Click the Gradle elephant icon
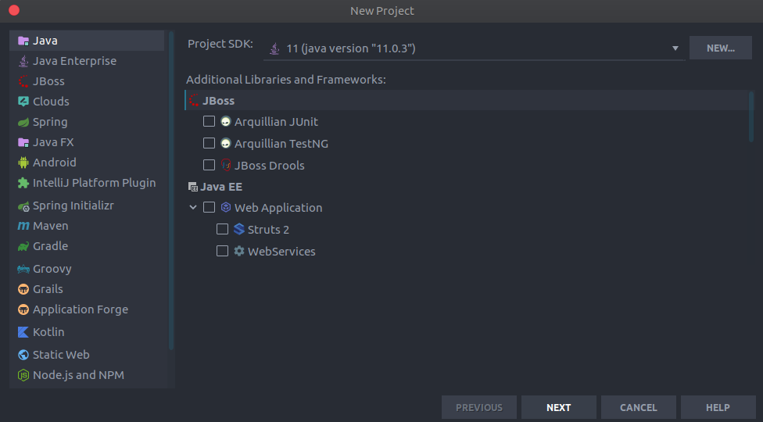The image size is (763, 422). pos(23,246)
